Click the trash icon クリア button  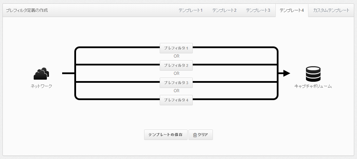pos(201,135)
